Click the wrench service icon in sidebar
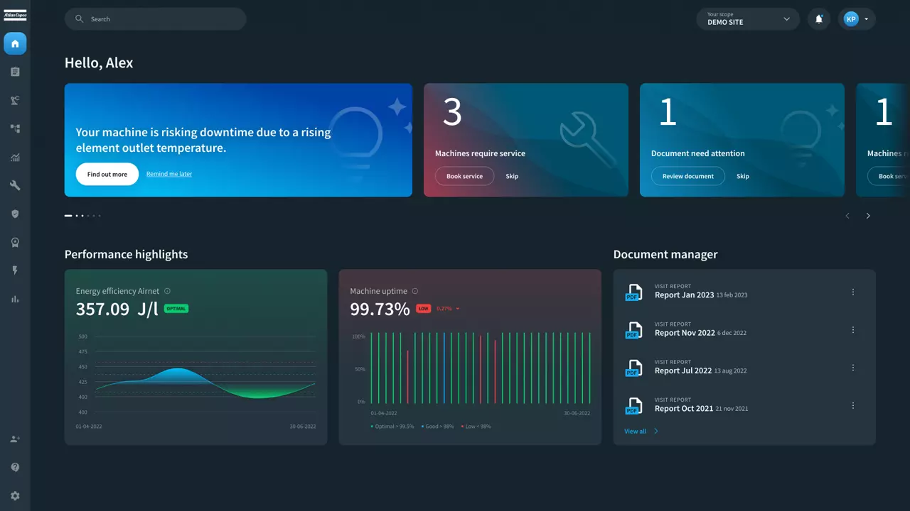 pos(15,185)
